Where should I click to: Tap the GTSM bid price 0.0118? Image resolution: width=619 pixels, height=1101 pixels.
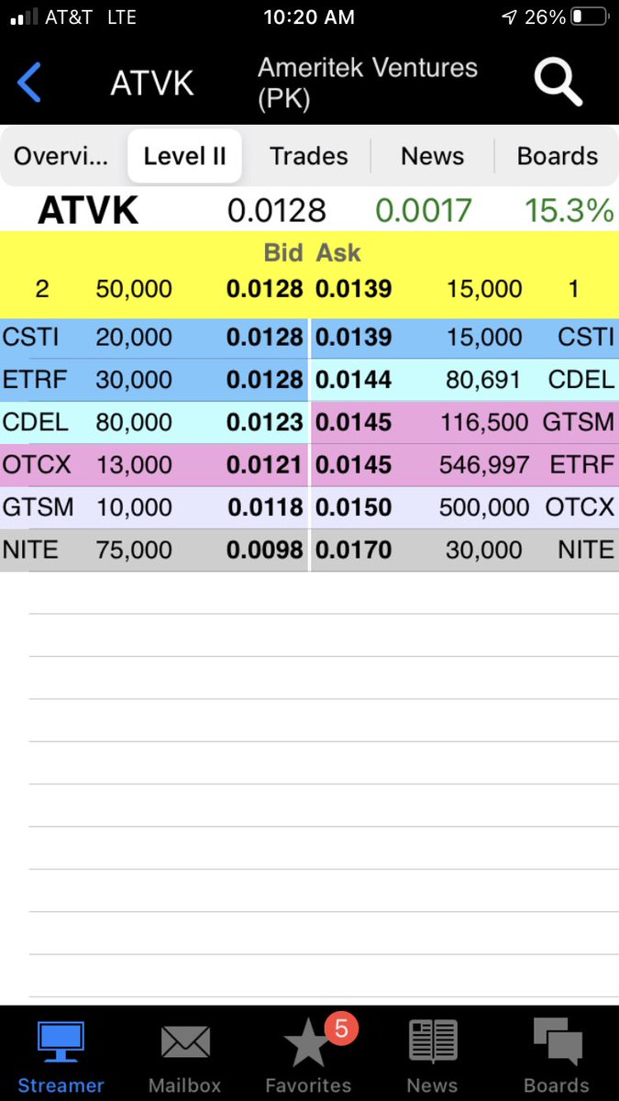264,506
